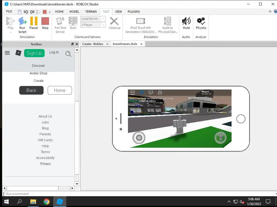Open the Windows Start menu

(x=6, y=202)
